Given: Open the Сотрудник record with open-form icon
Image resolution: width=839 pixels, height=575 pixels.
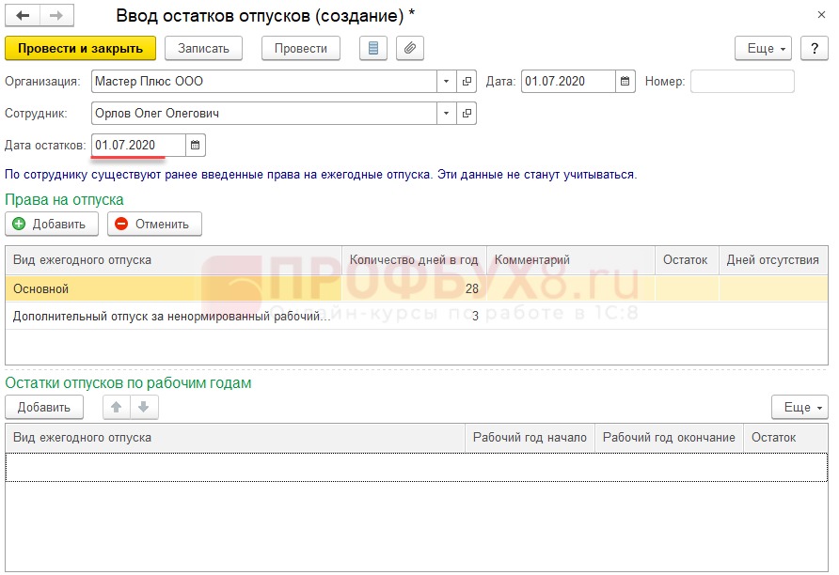Looking at the screenshot, I should pos(467,114).
